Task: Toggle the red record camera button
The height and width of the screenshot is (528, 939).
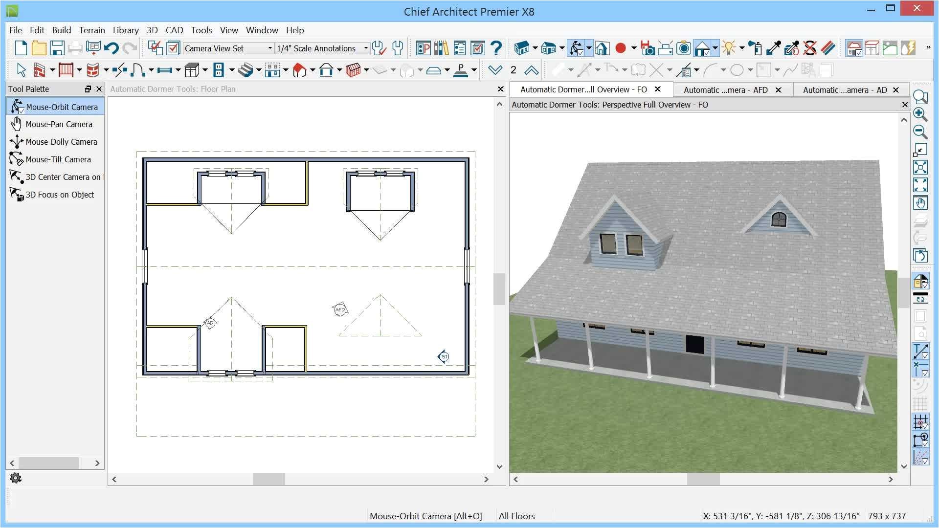Action: [621, 48]
